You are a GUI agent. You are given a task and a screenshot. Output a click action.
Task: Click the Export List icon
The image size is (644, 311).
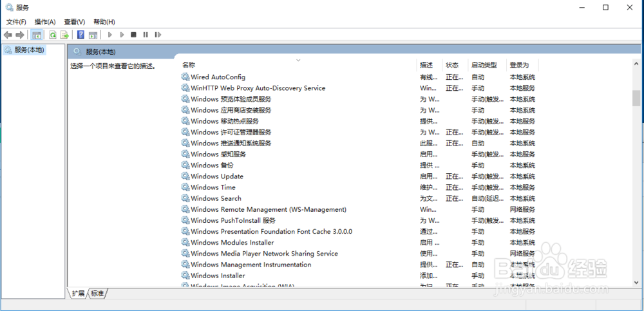[x=64, y=35]
